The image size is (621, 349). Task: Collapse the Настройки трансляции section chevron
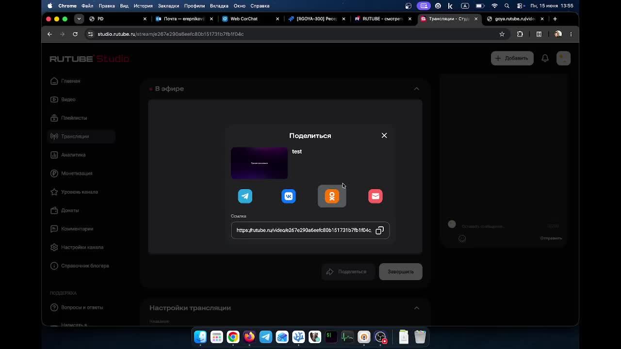[416, 308]
